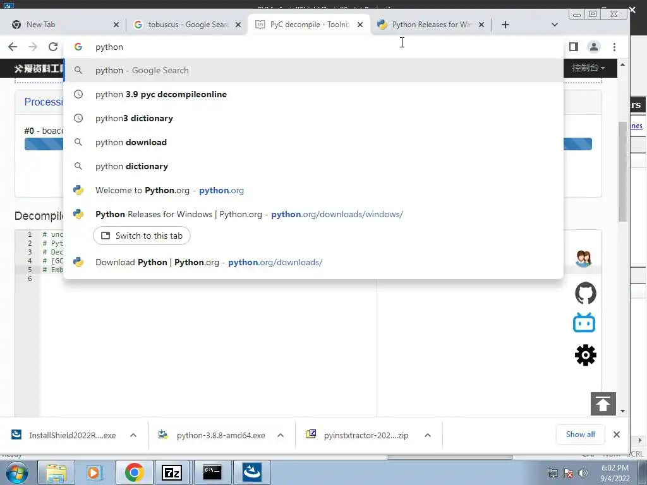Click Show all downloads

(x=580, y=434)
